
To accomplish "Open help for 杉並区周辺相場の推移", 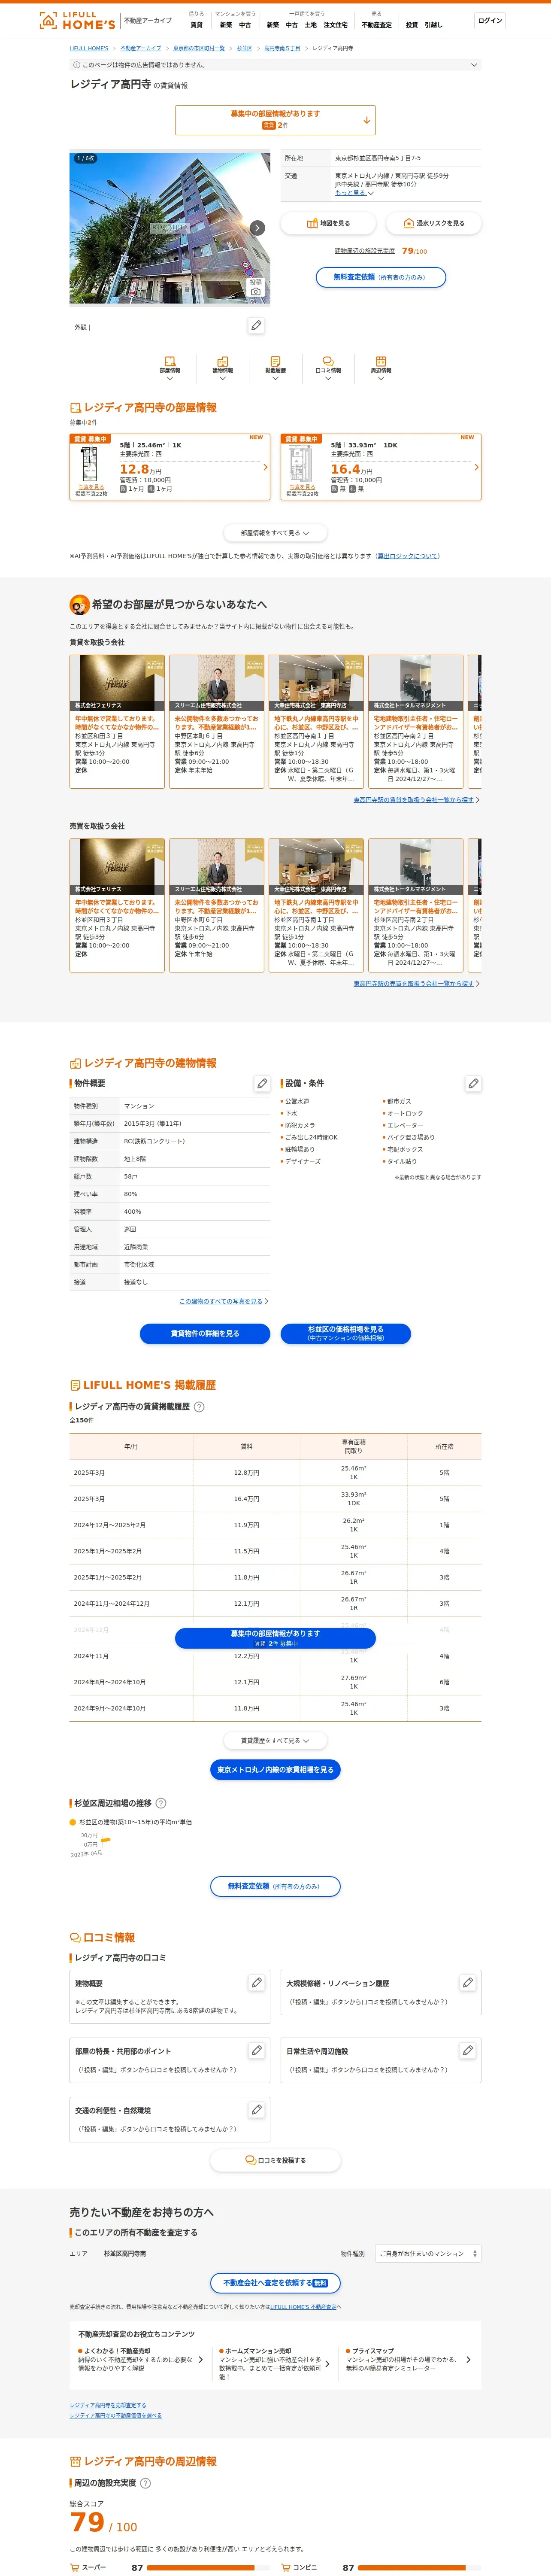I will (x=161, y=1803).
